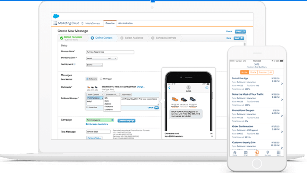Switch phone list filter to Drafts

253,72
